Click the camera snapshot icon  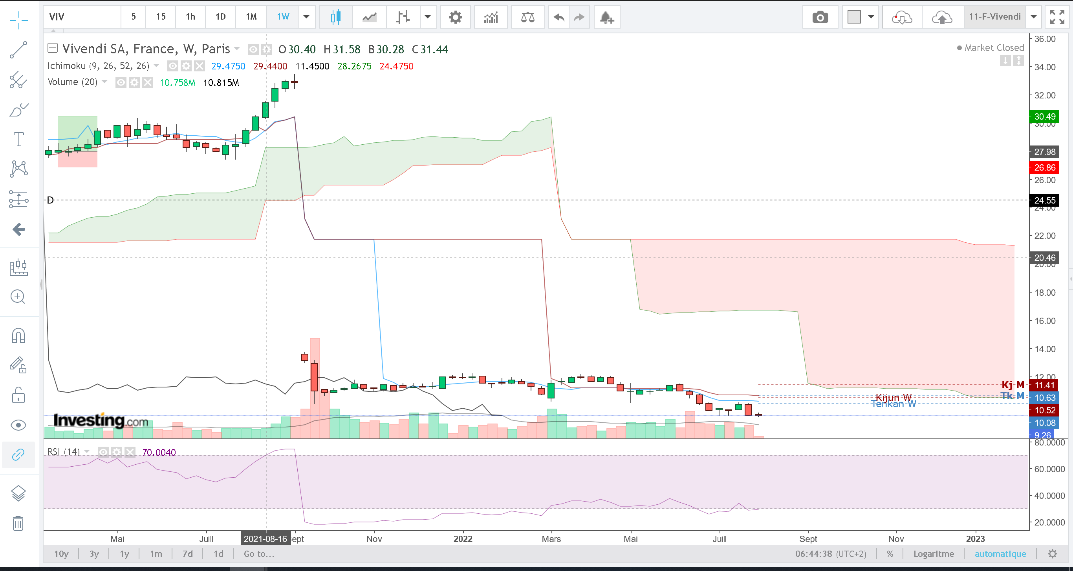[820, 17]
